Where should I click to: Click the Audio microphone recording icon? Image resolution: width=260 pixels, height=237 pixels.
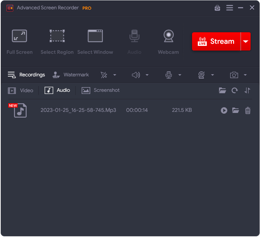pyautogui.click(x=134, y=36)
